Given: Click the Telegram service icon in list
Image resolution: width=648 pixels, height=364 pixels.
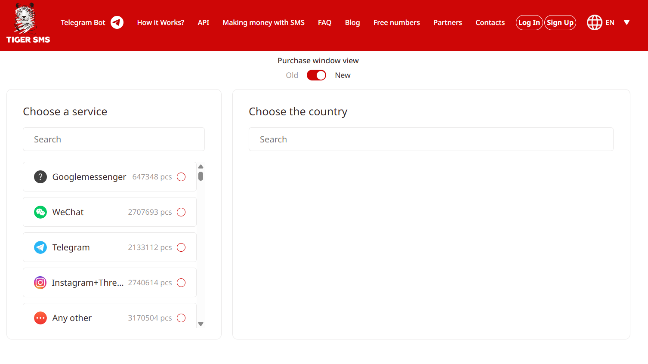Looking at the screenshot, I should 40,247.
